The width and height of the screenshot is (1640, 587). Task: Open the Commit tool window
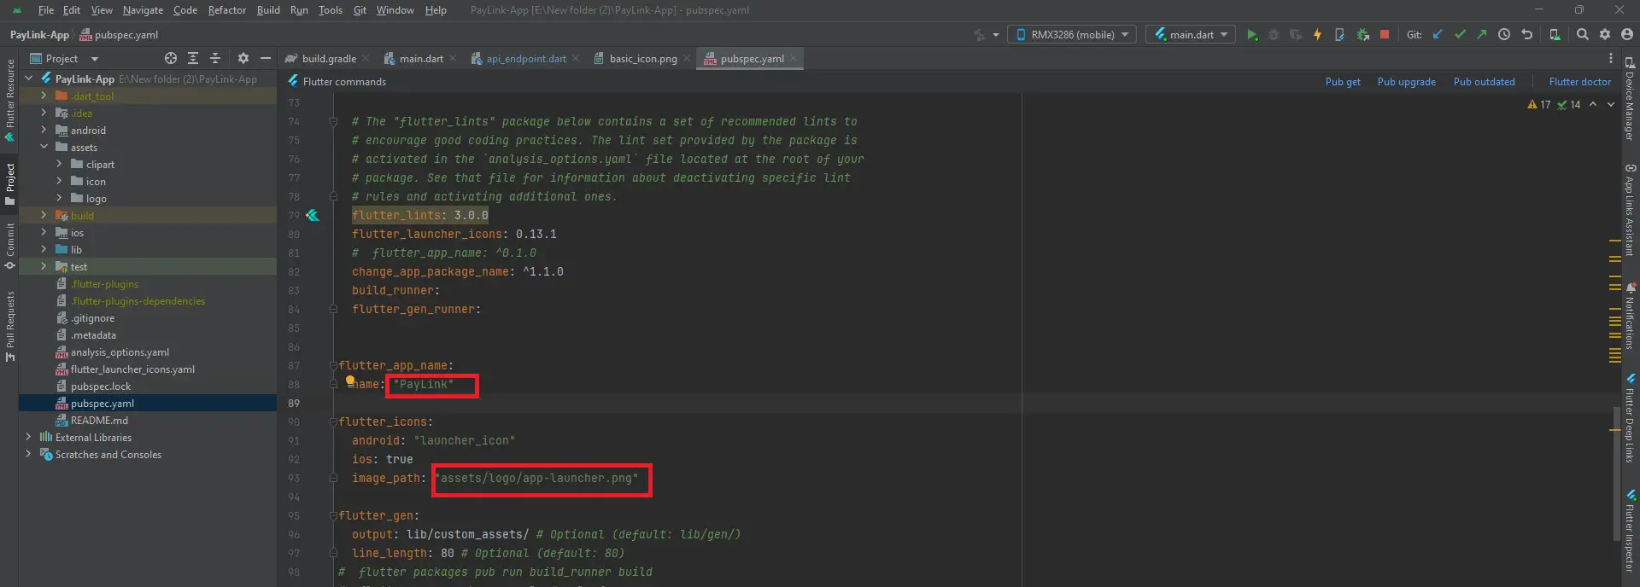click(x=10, y=247)
